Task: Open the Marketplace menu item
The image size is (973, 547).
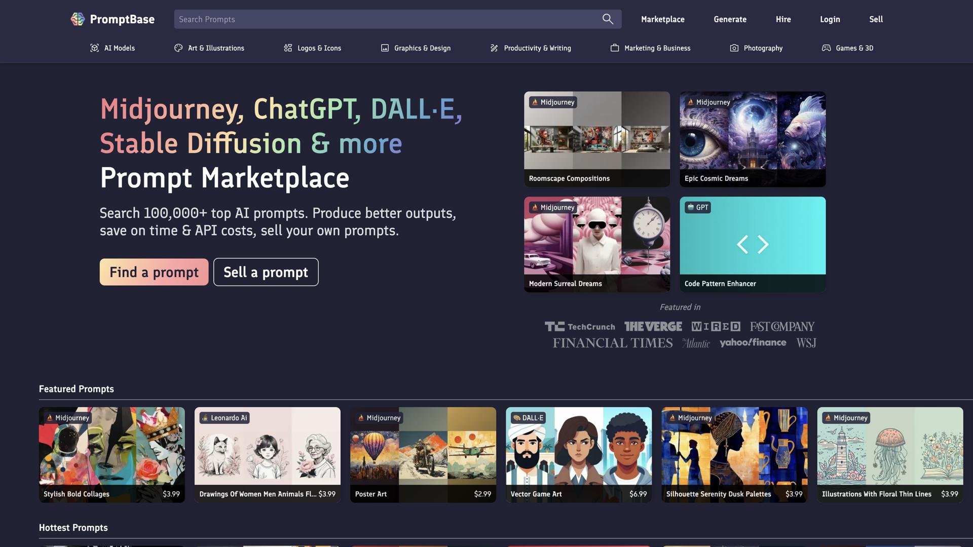Action: click(662, 19)
